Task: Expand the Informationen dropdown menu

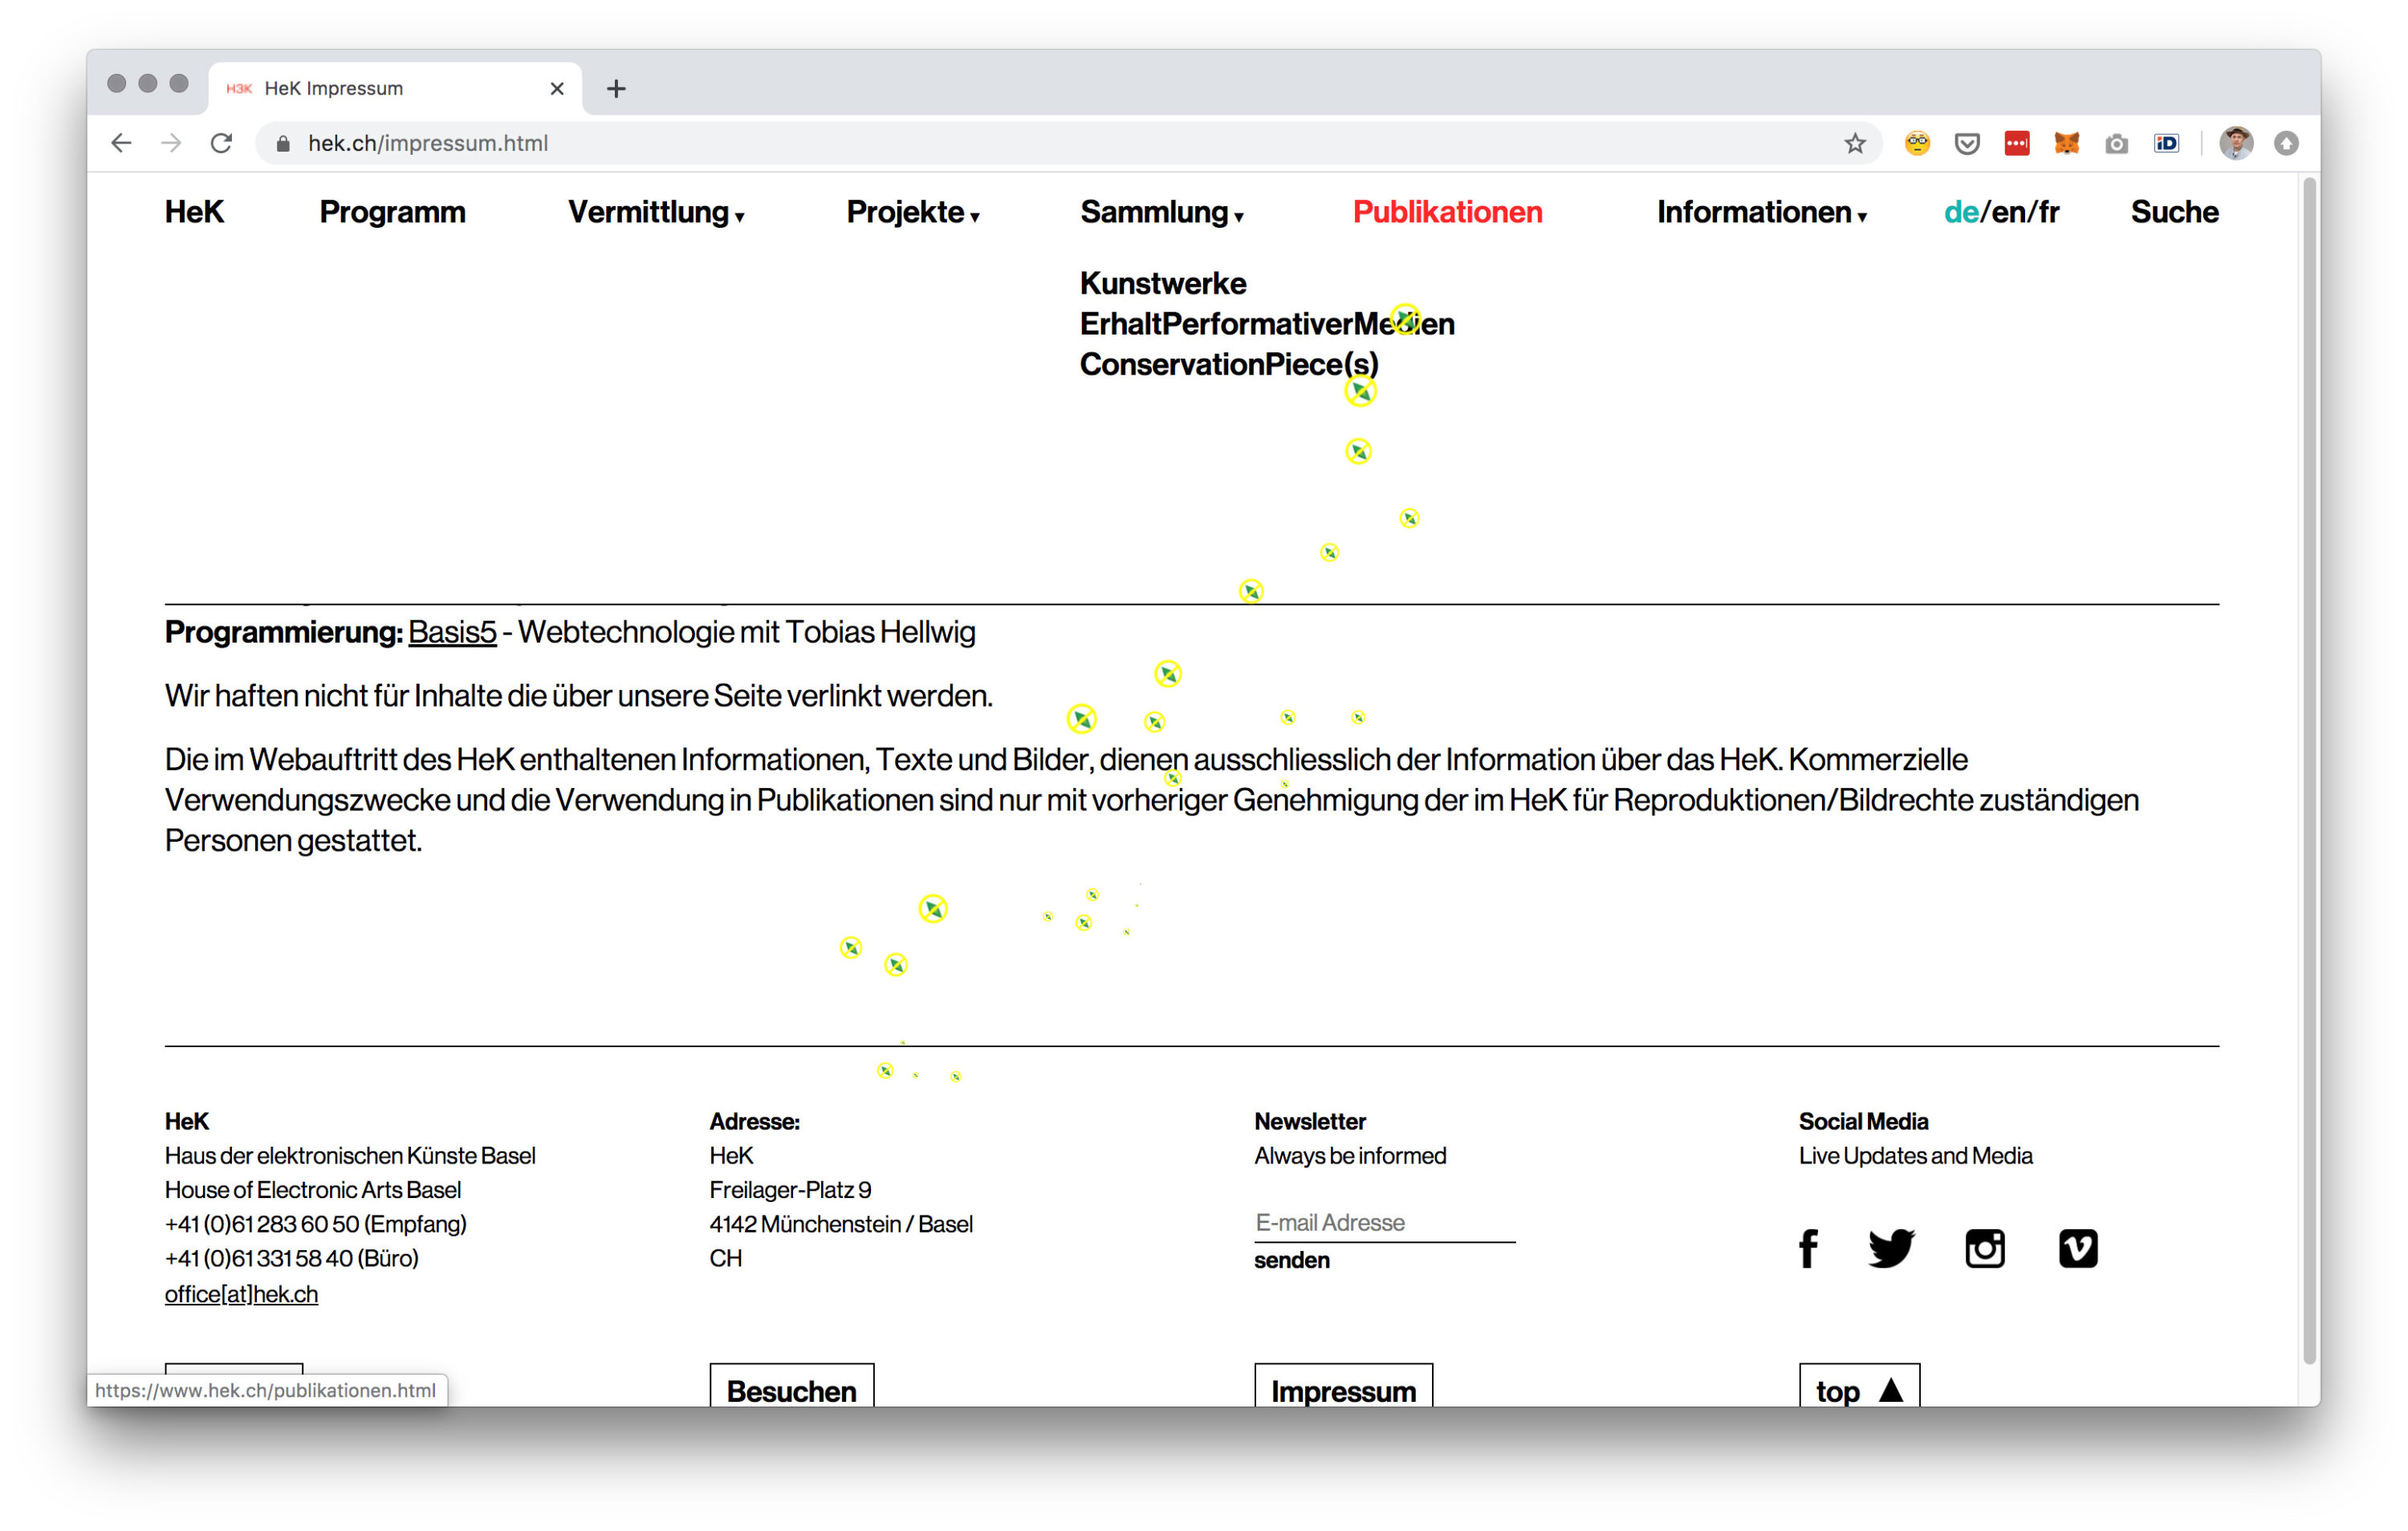Action: pos(1760,212)
